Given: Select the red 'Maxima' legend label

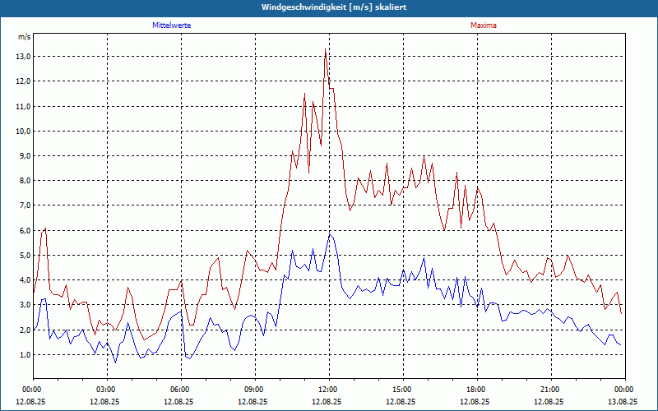Looking at the screenshot, I should pyautogui.click(x=484, y=25).
